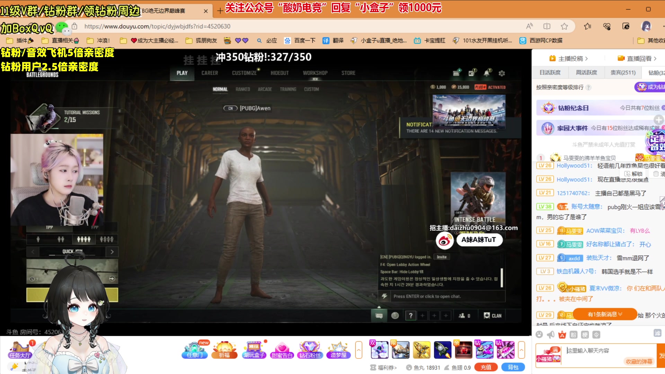The height and width of the screenshot is (374, 665).
Task: Click the Quick Join next arrow
Action: click(x=112, y=252)
